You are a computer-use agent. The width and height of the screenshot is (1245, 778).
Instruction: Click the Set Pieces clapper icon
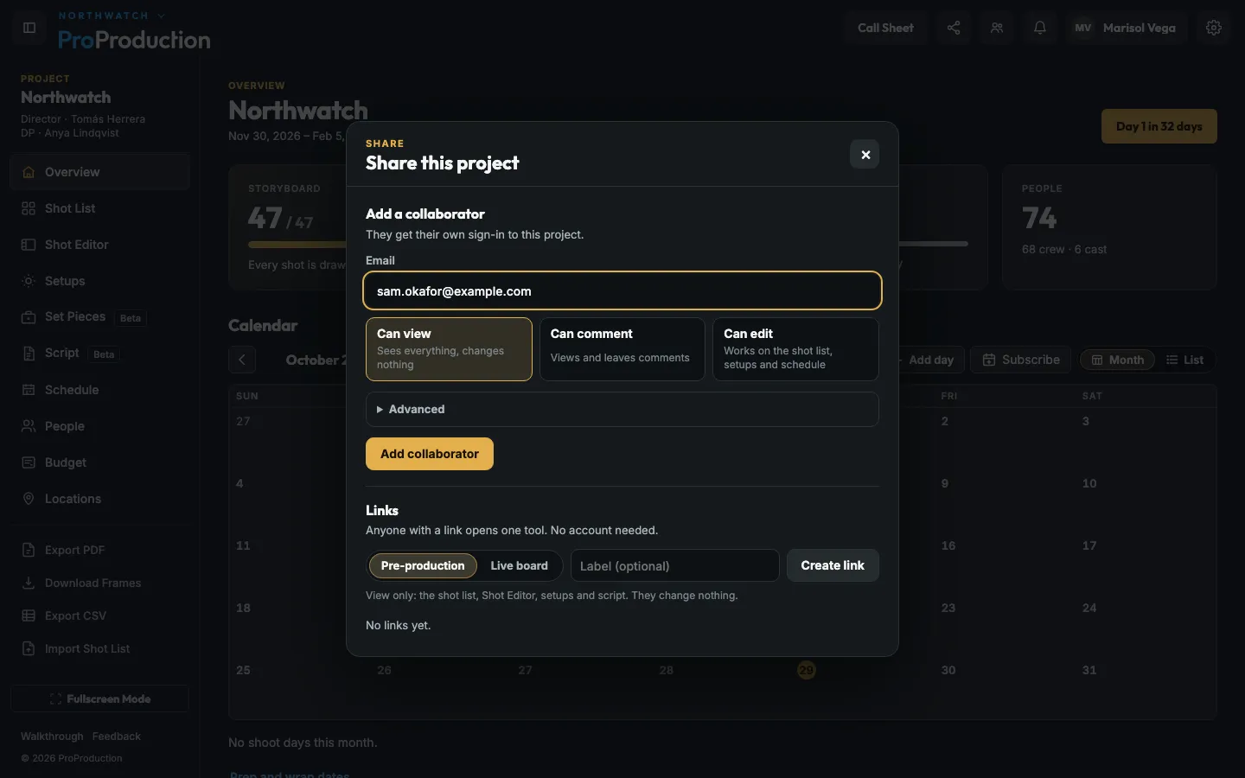pyautogui.click(x=29, y=317)
